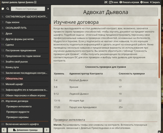Click the sidebar list scrollbar
This screenshot has width=163, height=133.
[50, 44]
